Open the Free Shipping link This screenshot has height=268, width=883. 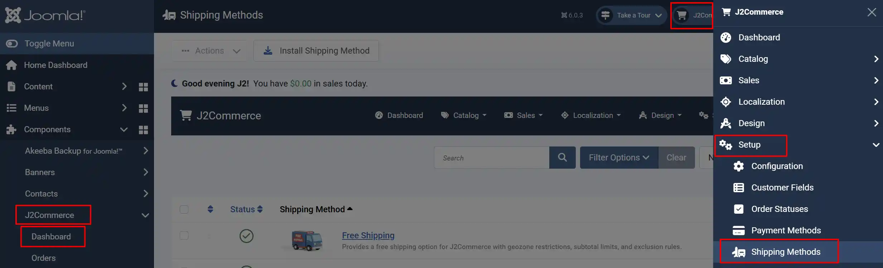[368, 235]
